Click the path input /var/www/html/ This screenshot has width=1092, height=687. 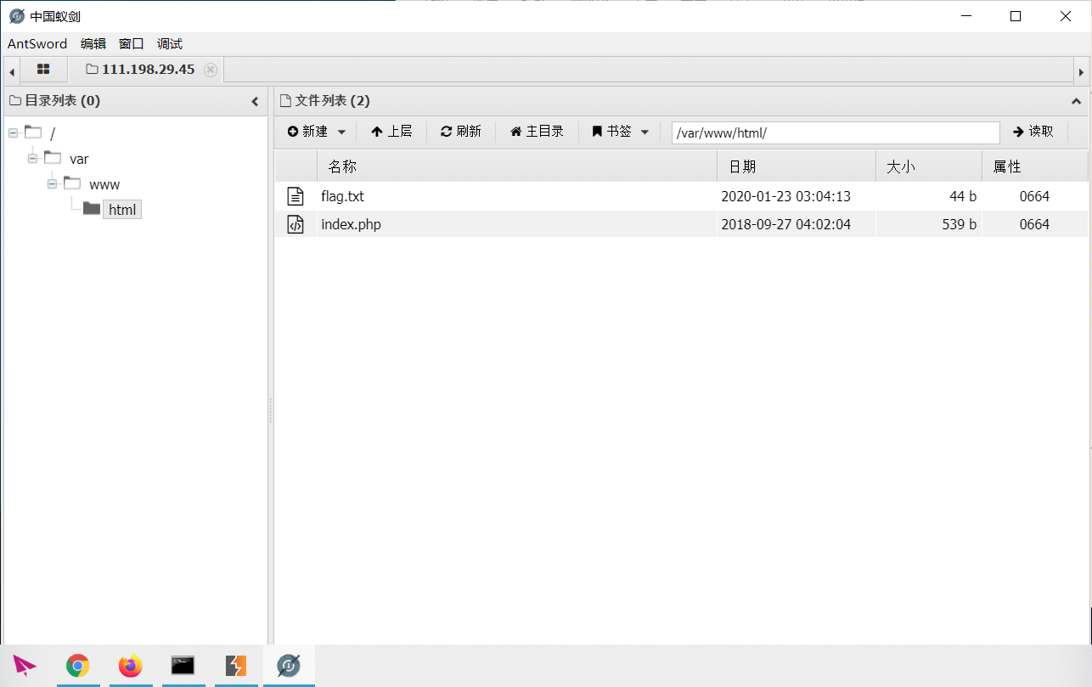[x=836, y=132]
